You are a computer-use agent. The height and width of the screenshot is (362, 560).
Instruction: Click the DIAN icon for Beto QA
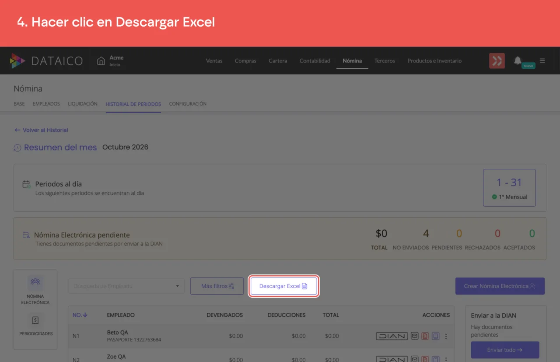pos(392,336)
